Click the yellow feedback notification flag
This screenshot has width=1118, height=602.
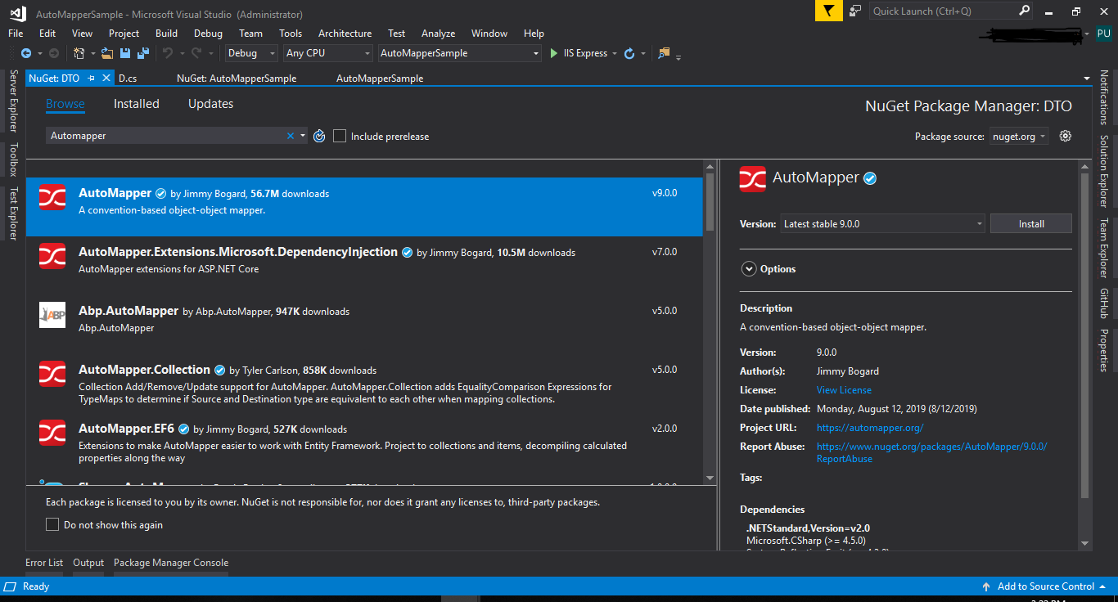point(828,11)
